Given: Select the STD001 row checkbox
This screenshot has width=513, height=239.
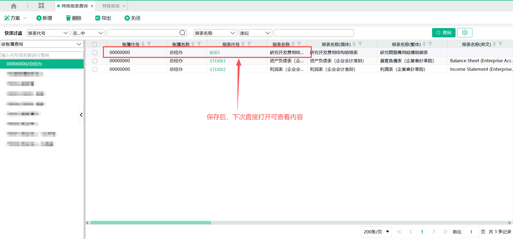Looking at the screenshot, I should tap(95, 61).
